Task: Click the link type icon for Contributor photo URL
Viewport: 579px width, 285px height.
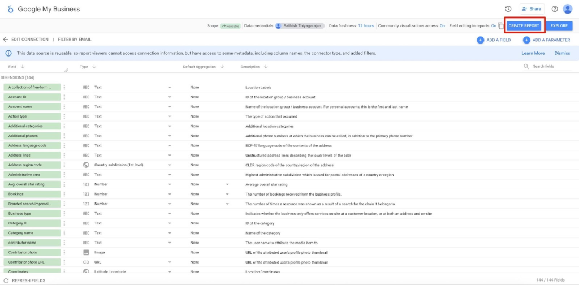Action: [86, 262]
